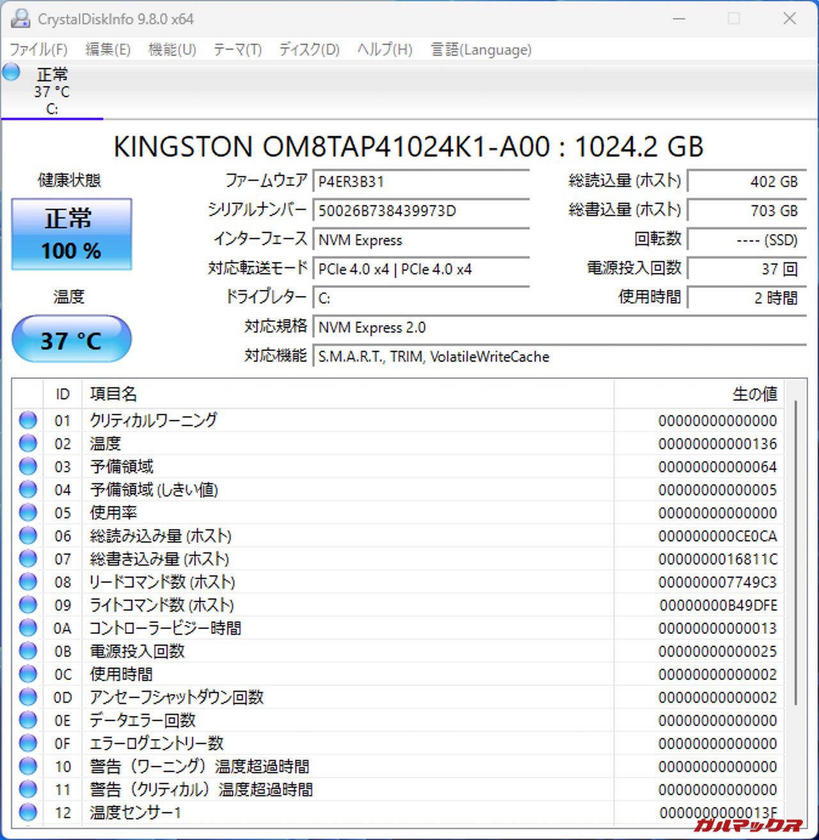Open the テーマ(T) menu

click(237, 50)
